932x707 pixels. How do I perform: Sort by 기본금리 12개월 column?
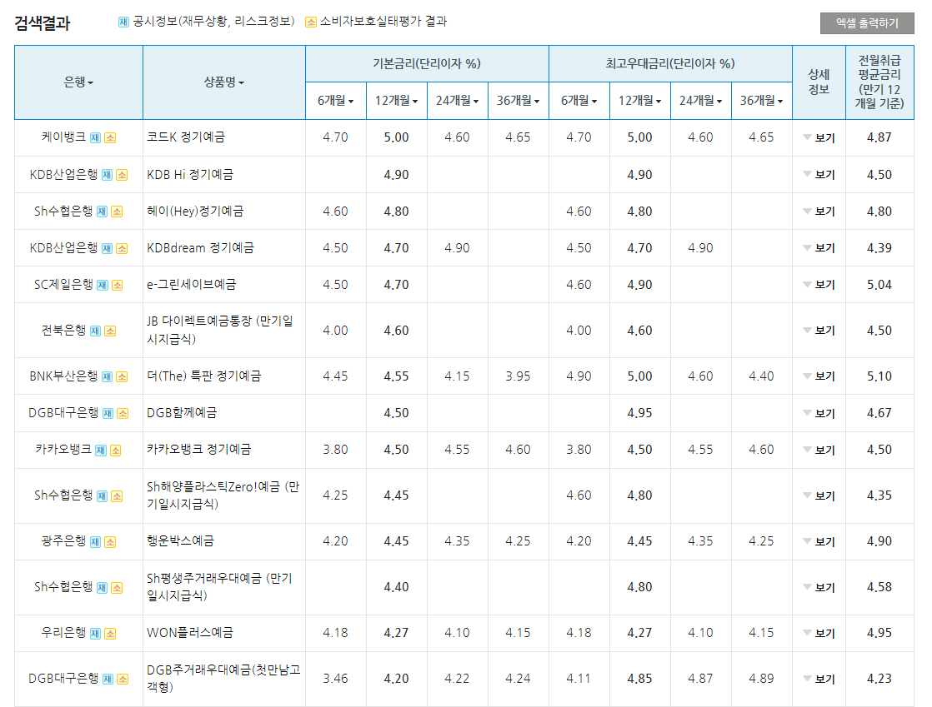point(396,101)
